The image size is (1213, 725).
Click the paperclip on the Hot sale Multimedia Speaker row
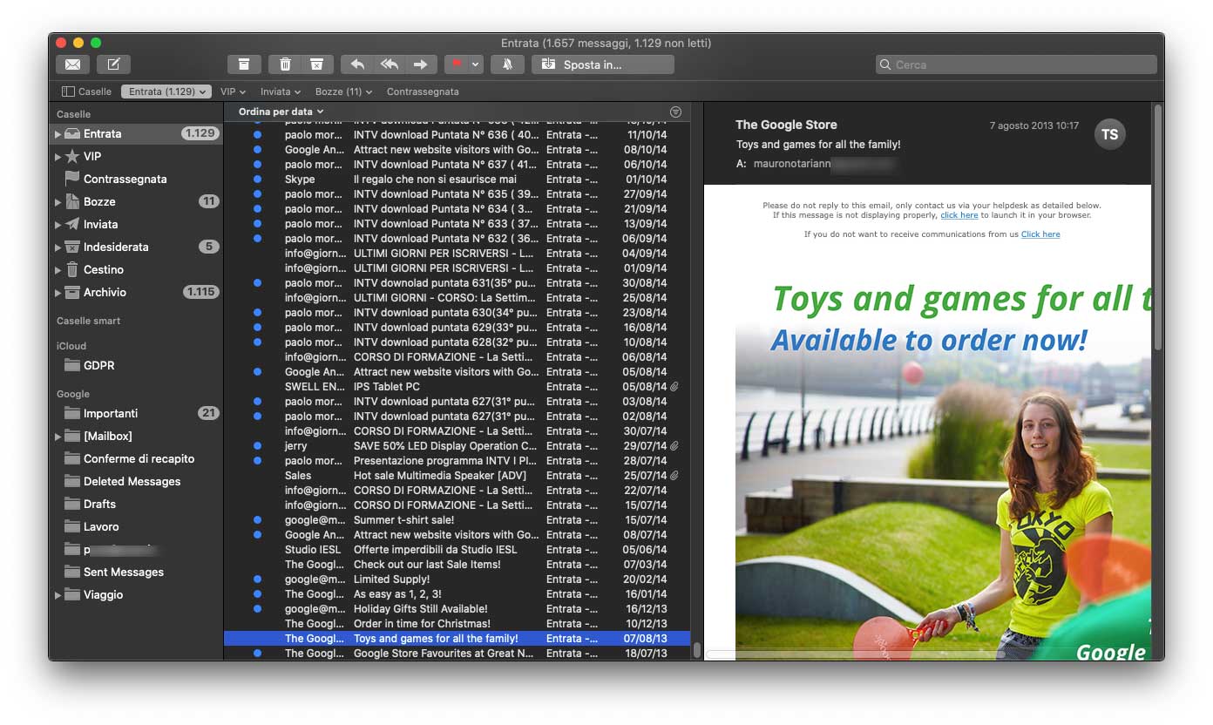674,476
